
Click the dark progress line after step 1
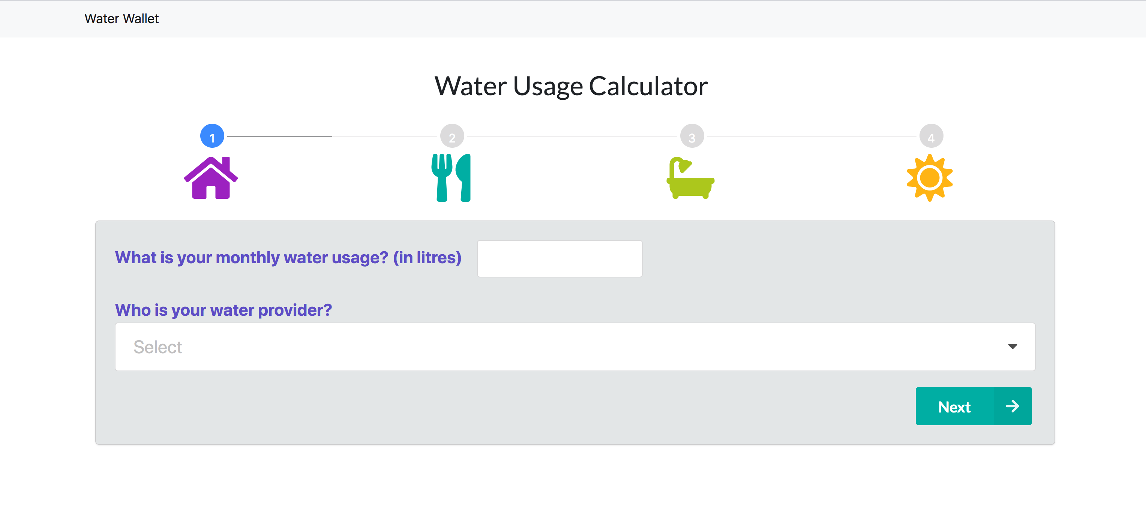pos(279,136)
